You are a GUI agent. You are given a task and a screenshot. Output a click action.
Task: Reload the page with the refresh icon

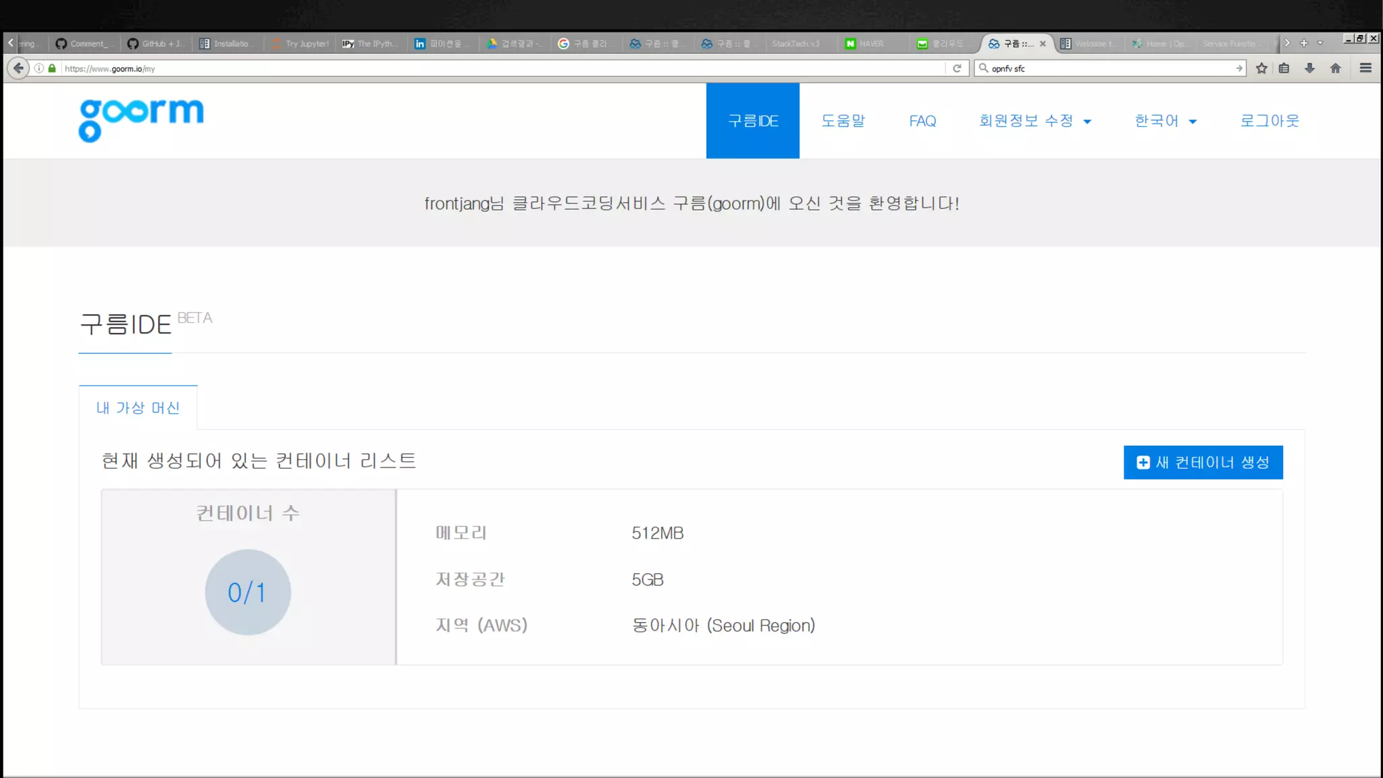pos(957,68)
